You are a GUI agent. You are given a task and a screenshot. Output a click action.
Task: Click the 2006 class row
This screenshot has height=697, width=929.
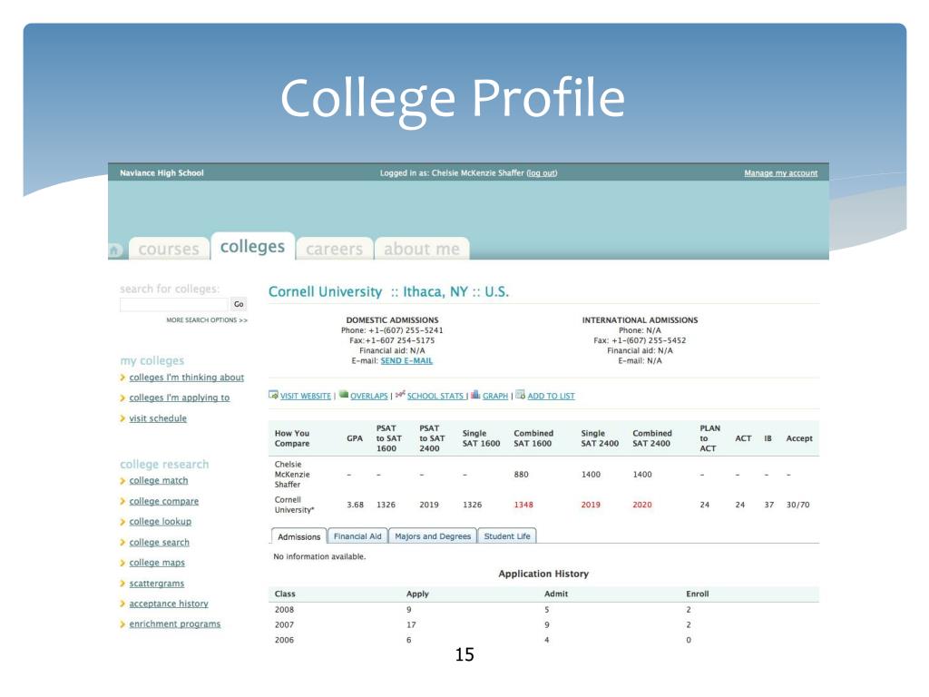(543, 640)
